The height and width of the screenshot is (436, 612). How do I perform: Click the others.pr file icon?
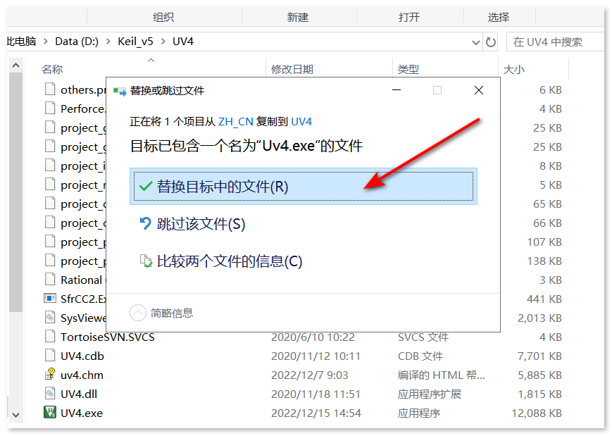50,89
